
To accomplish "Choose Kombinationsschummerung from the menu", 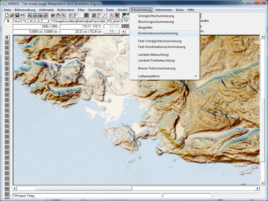I will point(158,33).
